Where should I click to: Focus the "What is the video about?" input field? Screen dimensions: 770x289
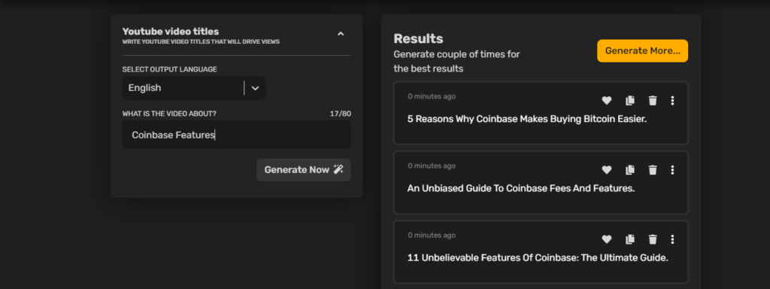pyautogui.click(x=237, y=135)
